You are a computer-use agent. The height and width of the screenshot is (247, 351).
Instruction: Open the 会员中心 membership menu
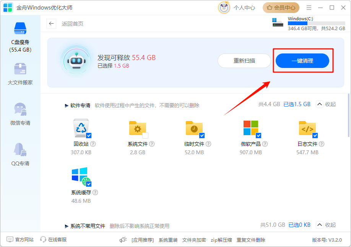(x=281, y=7)
